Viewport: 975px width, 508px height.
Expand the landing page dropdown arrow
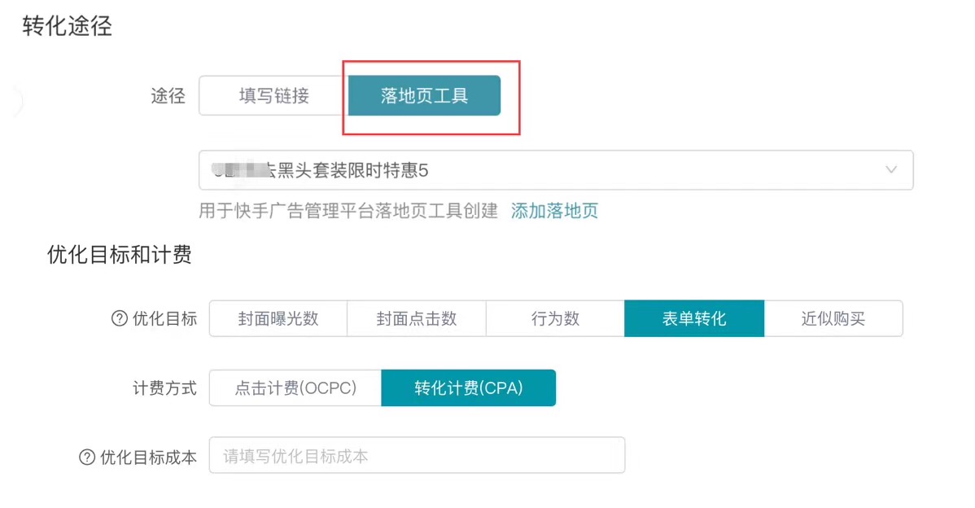click(890, 170)
